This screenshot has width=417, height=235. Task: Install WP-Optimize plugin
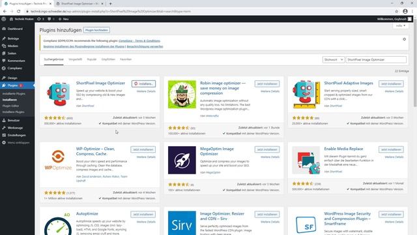pos(143,149)
